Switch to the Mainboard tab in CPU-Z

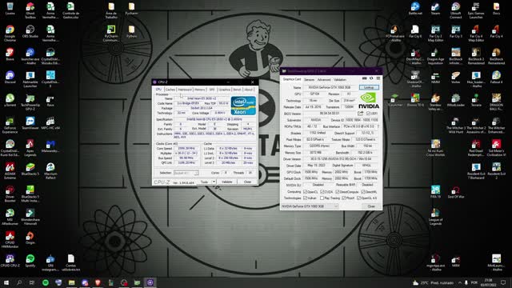point(185,90)
